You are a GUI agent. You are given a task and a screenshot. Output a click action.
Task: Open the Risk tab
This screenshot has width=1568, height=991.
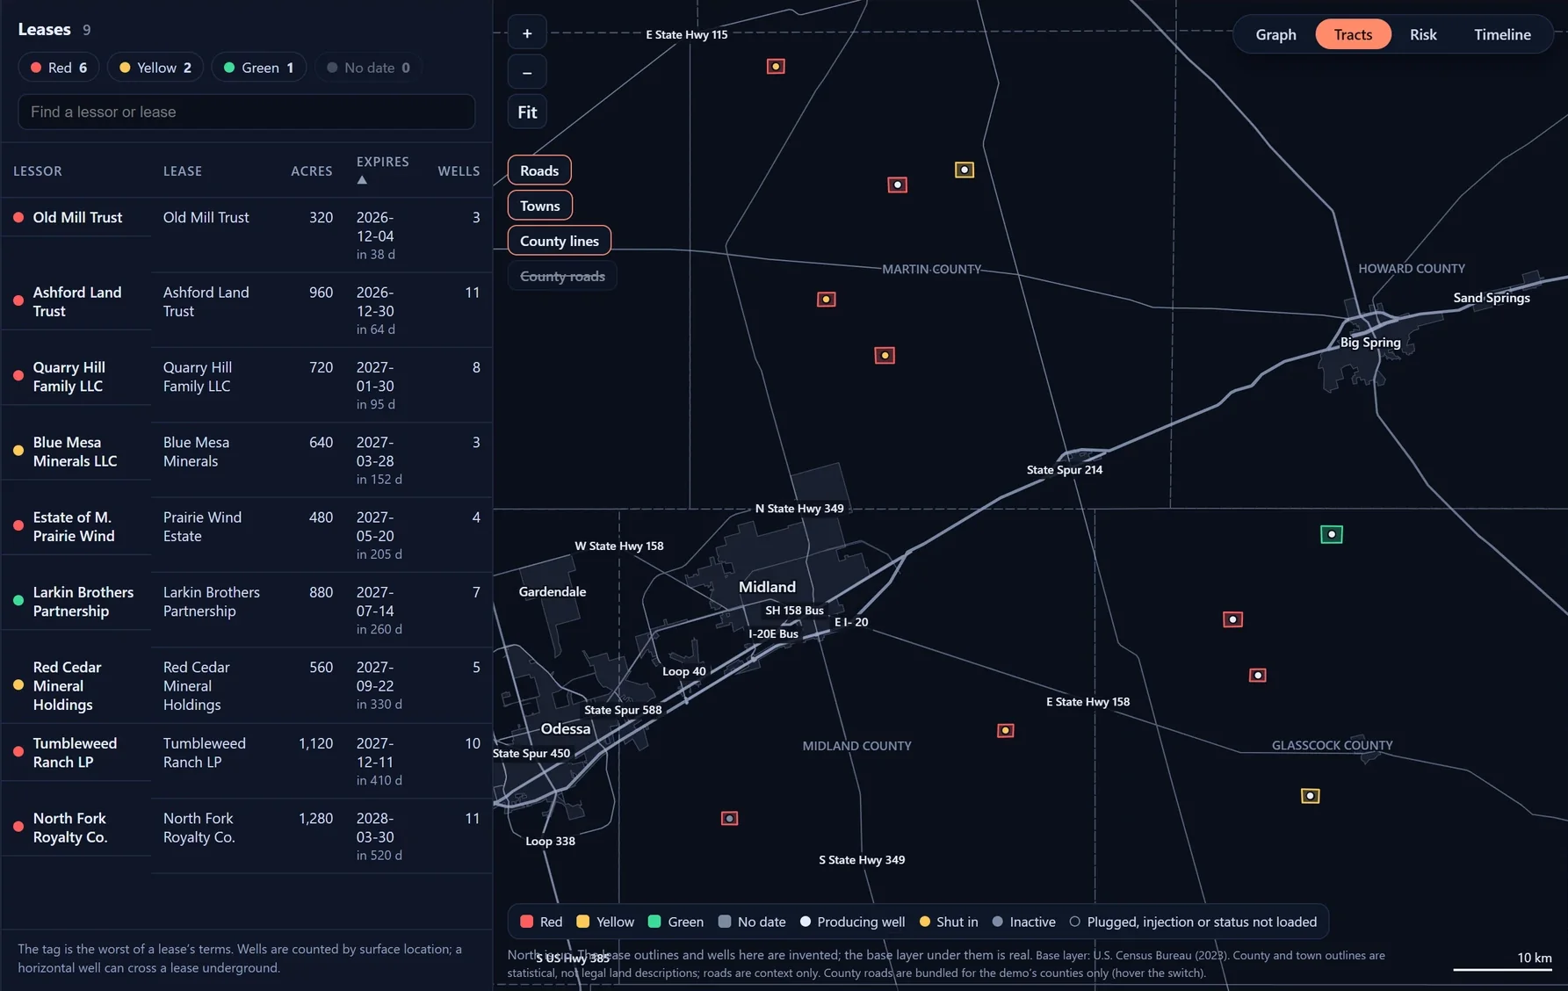pyautogui.click(x=1423, y=34)
